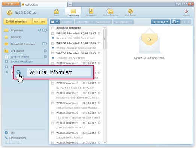This screenshot has height=148, width=196.
Task: Star the email dated 16.01.2013
Action: (99, 43)
